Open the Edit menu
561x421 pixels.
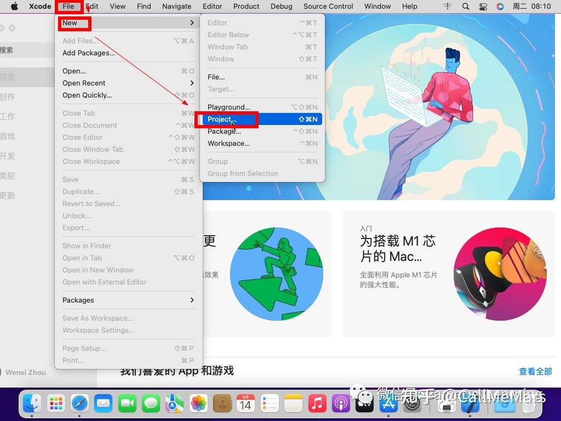[x=92, y=6]
